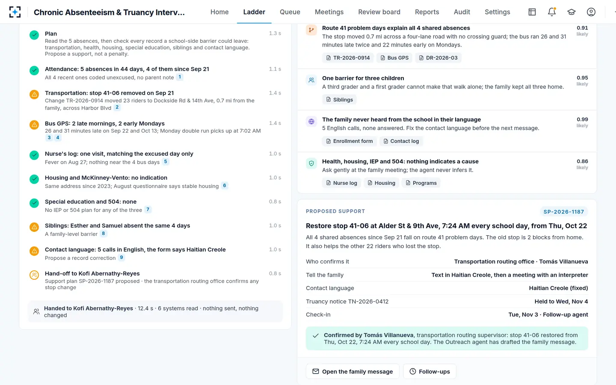616x385 pixels.
Task: Open the Nurse log source chip
Action: (x=341, y=183)
